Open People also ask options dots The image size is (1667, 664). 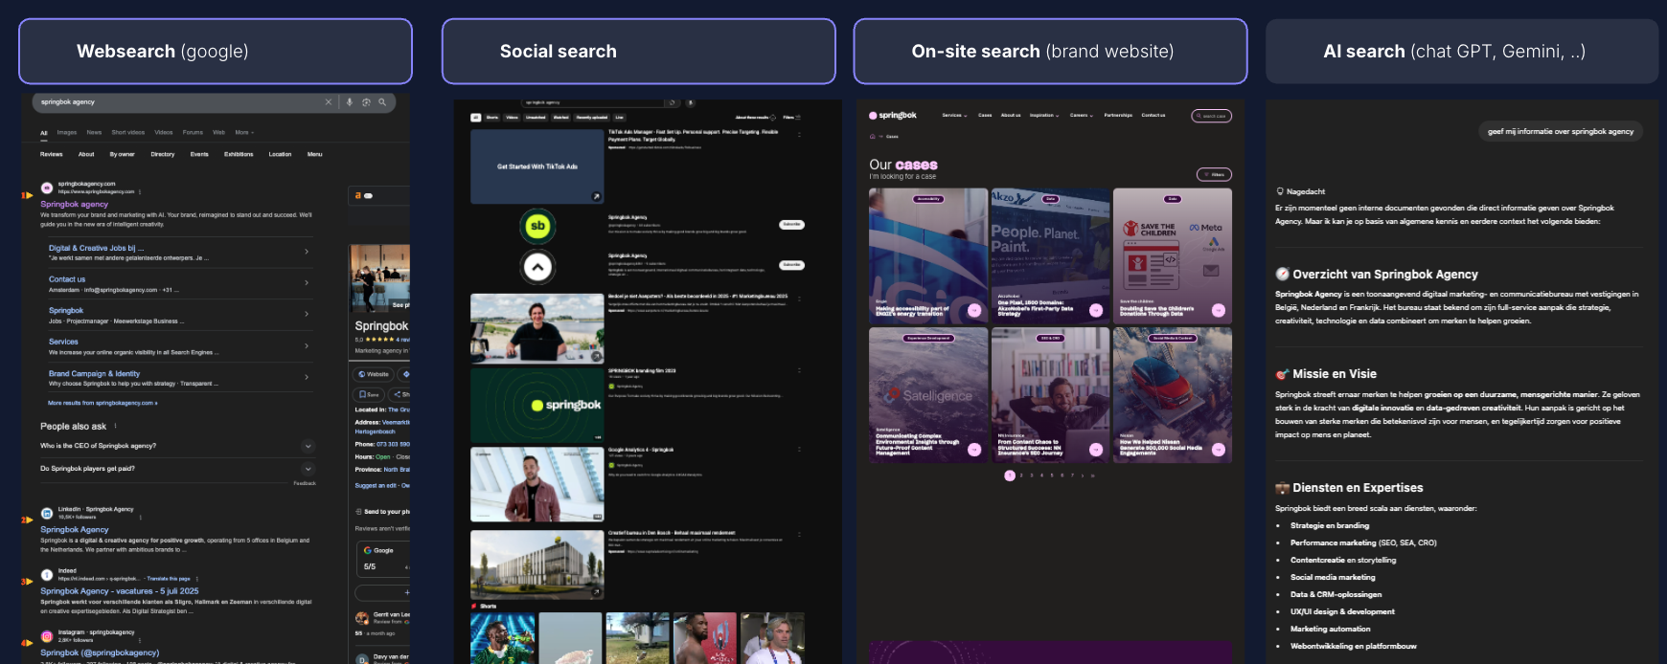click(115, 426)
